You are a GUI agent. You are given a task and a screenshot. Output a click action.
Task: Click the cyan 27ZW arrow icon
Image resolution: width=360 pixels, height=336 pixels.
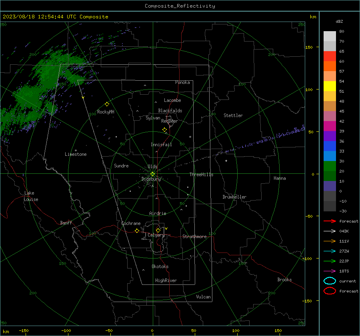(330, 251)
